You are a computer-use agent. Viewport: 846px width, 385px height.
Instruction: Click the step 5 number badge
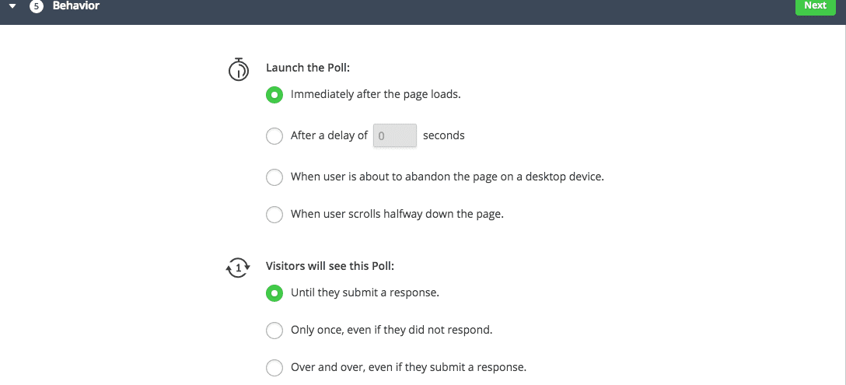36,5
